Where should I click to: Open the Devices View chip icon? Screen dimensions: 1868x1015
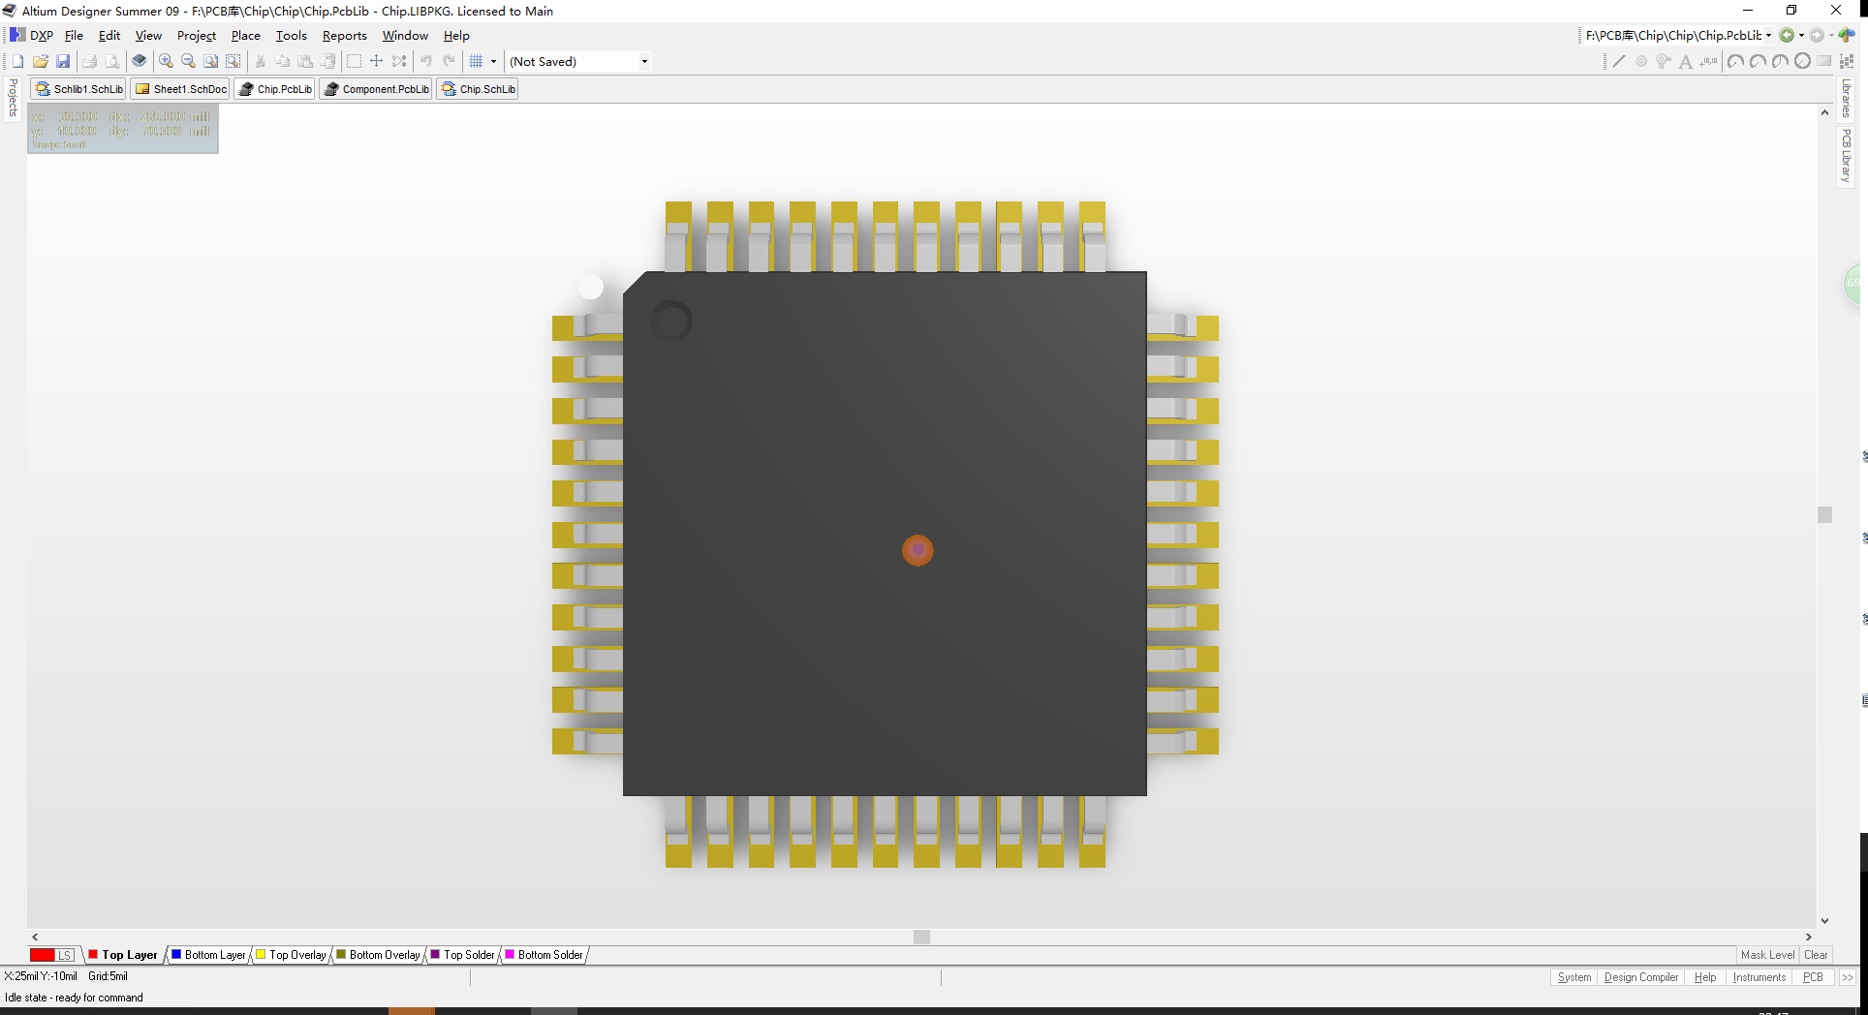click(x=140, y=61)
